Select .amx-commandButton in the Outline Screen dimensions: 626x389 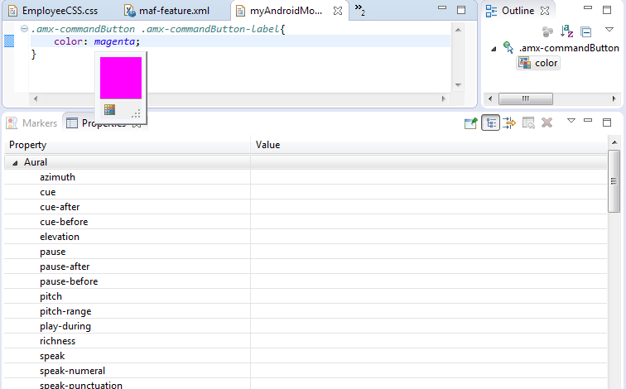(569, 48)
